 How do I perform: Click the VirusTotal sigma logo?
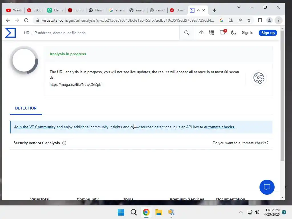10,33
